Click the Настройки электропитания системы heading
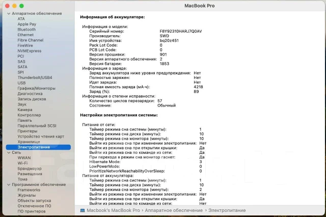 pos(119,115)
